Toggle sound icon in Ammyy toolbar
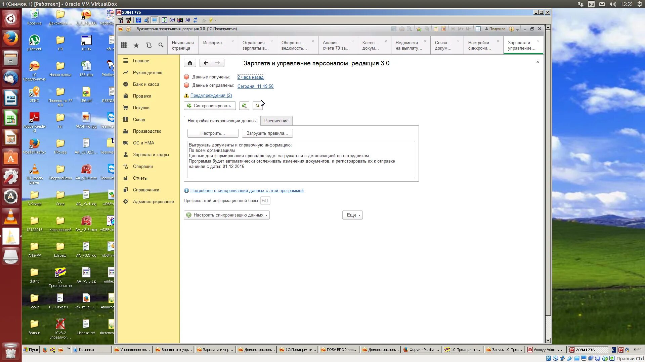The width and height of the screenshot is (645, 362). coord(146,20)
